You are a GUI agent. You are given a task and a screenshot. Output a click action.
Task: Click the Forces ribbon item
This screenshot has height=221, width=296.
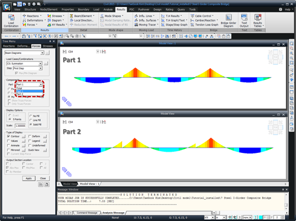(x=30, y=25)
